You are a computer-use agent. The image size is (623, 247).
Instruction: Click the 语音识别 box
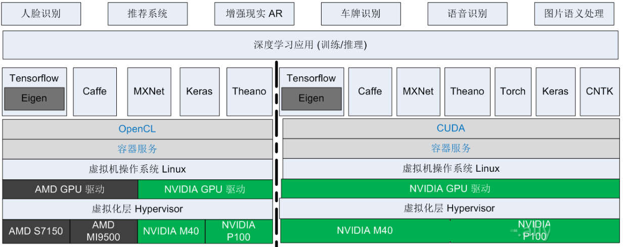pos(467,14)
